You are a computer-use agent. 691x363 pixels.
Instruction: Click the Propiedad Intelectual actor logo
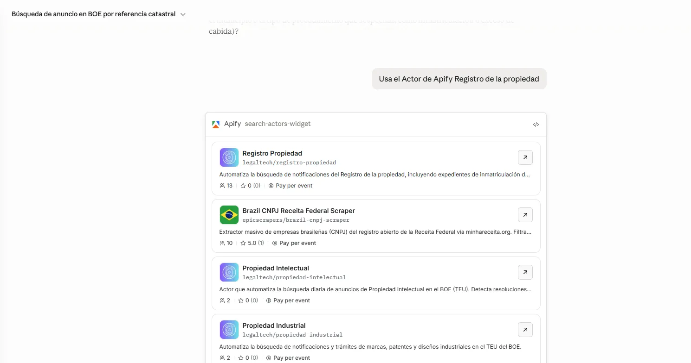(229, 272)
